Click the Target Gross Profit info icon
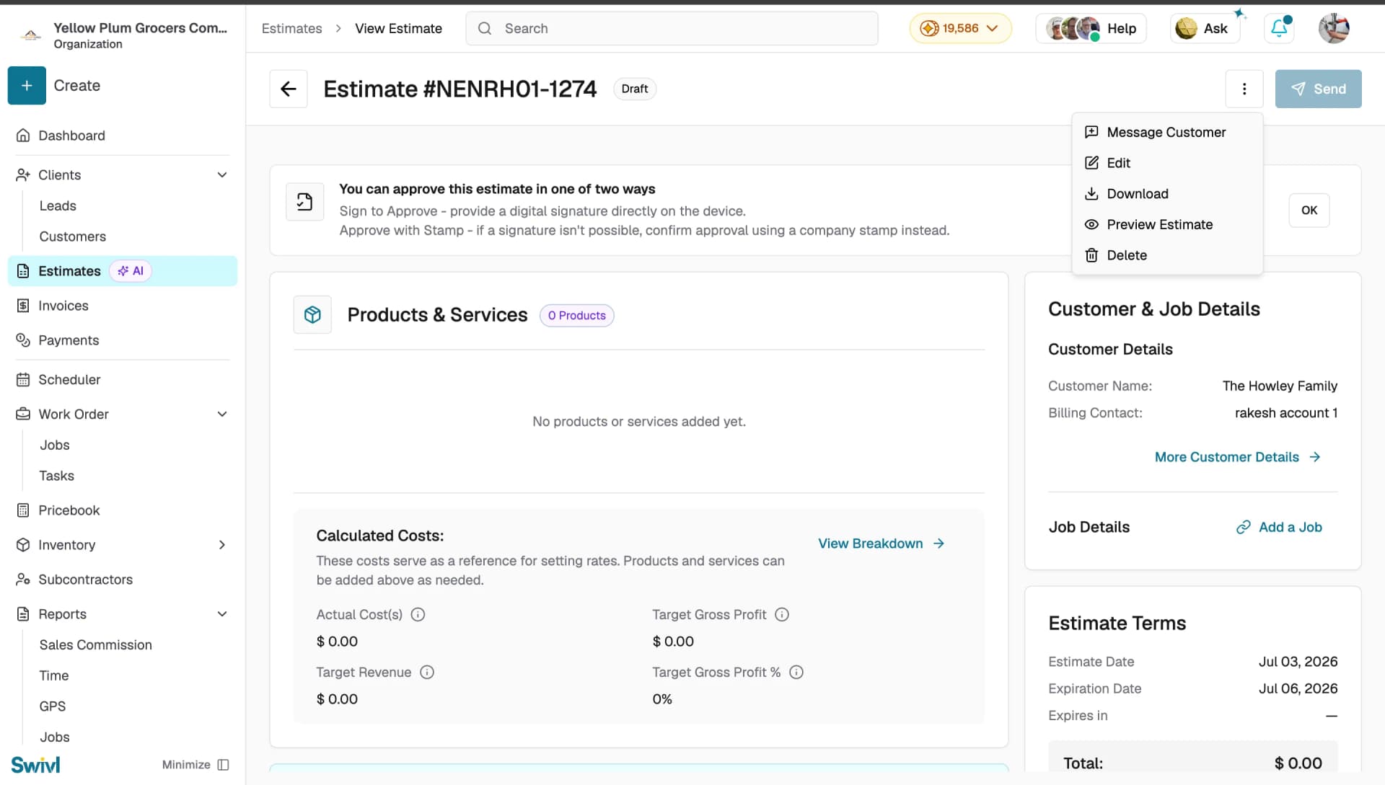 pos(782,614)
